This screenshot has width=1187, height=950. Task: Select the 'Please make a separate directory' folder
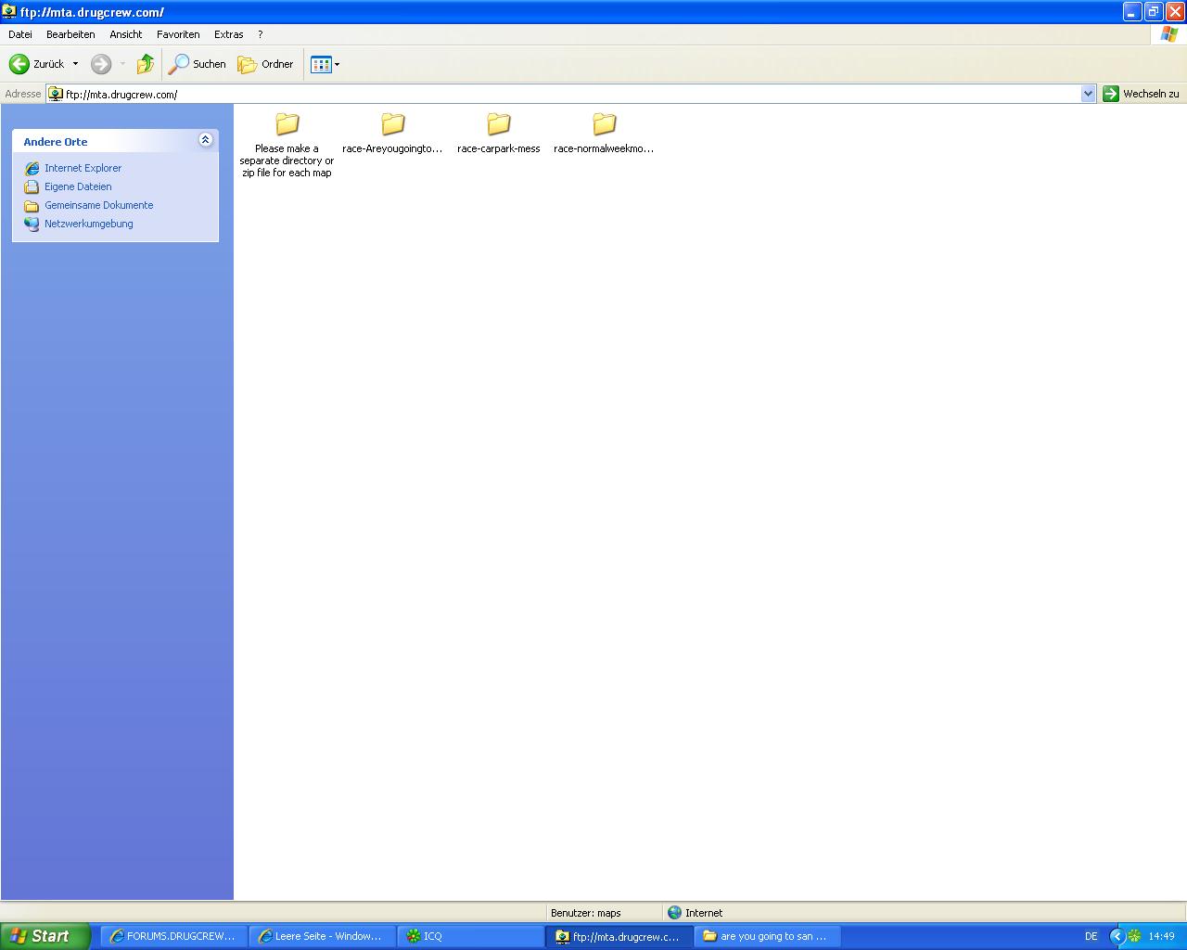[287, 124]
